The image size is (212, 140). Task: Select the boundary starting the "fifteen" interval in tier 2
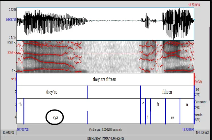pyautogui.click(x=140, y=92)
